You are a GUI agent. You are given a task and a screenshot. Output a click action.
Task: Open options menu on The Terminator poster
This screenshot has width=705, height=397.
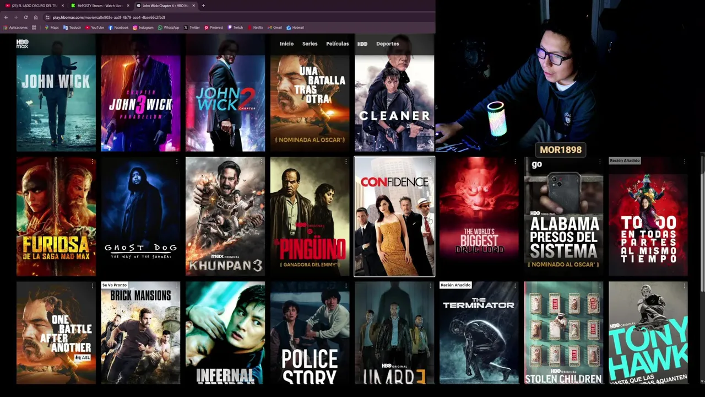[x=515, y=286]
